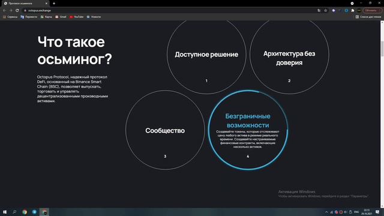Switch the ENG input language indicator
Viewport: 384px width, 216px height.
pyautogui.click(x=356, y=212)
